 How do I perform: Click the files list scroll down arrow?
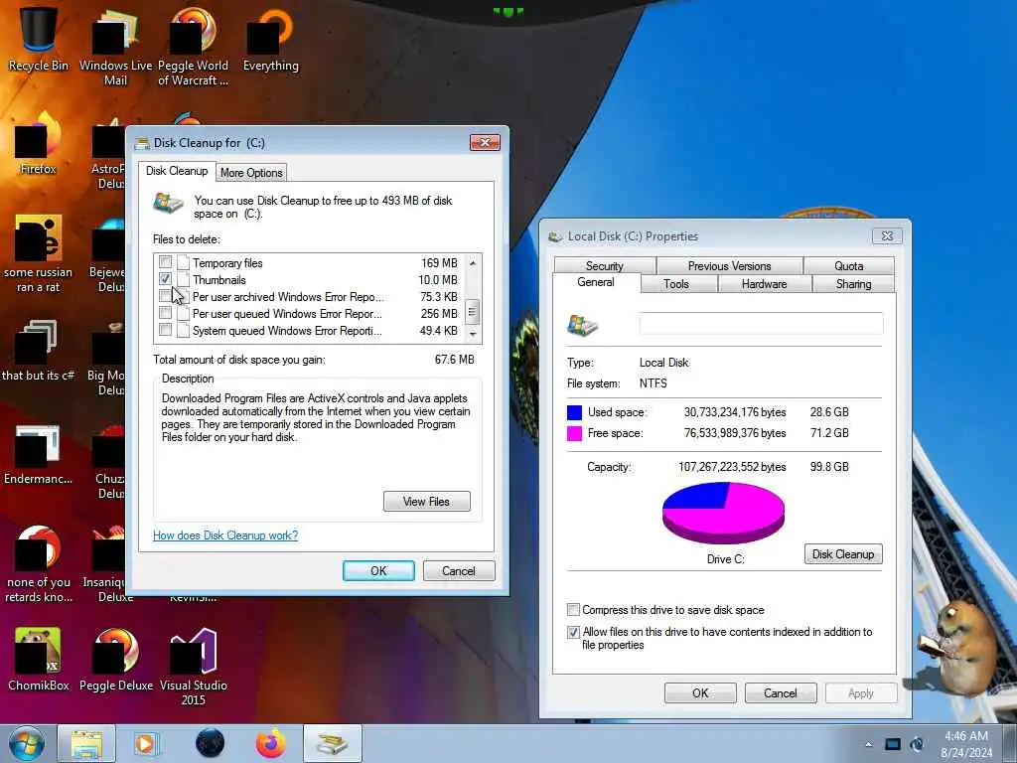coord(473,334)
